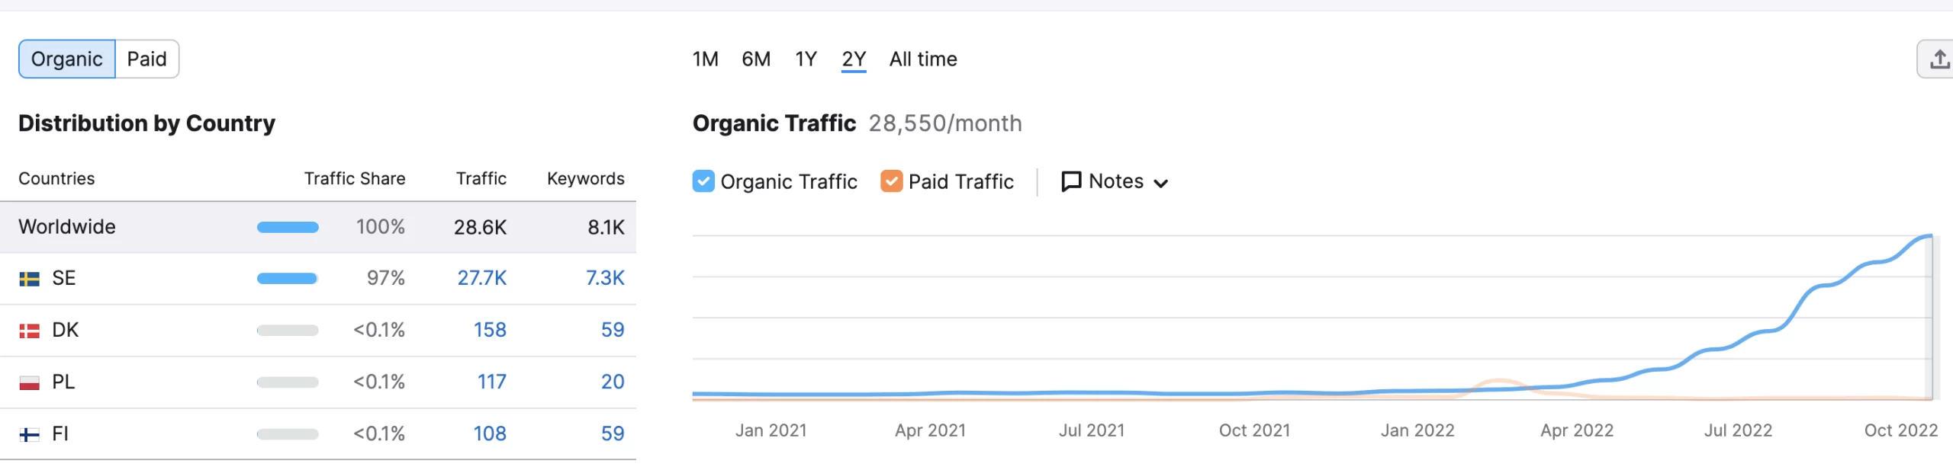Click PL traffic value 117
The image size is (1953, 470).
(x=492, y=382)
